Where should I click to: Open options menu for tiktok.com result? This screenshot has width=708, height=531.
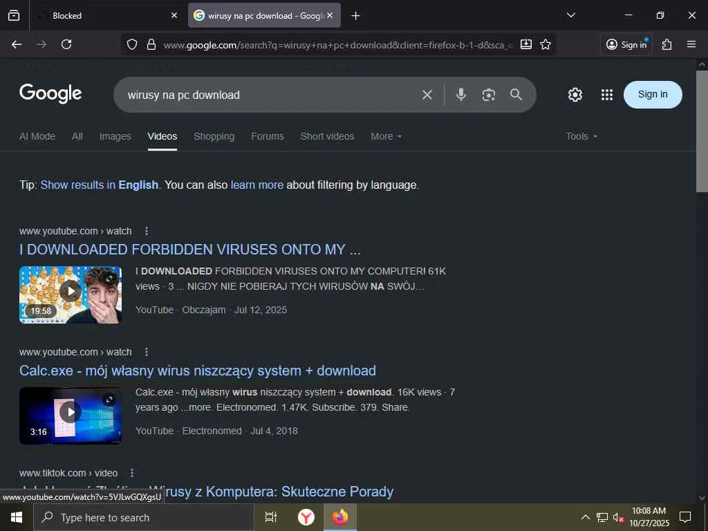[x=132, y=473]
